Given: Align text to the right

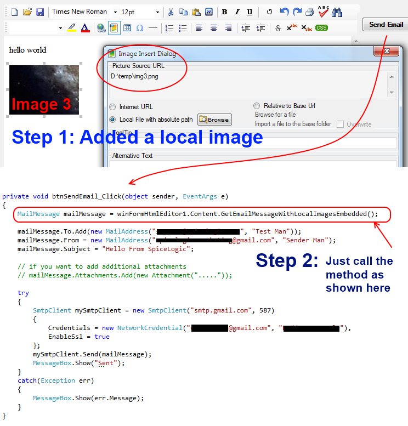Looking at the screenshot, I should [228, 28].
